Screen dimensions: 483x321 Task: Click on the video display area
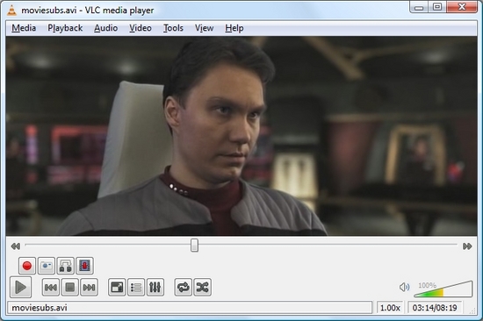pyautogui.click(x=241, y=136)
